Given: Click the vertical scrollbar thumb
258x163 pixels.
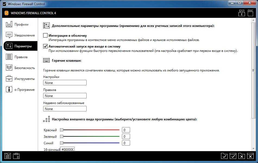Looking at the screenshot, I should [253, 70].
